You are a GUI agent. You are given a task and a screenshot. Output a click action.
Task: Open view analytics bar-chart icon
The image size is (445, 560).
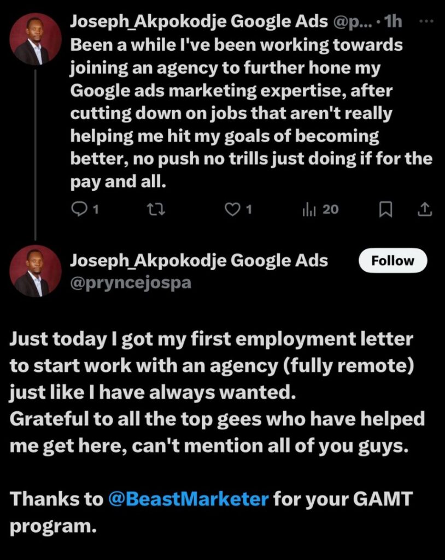coord(309,209)
